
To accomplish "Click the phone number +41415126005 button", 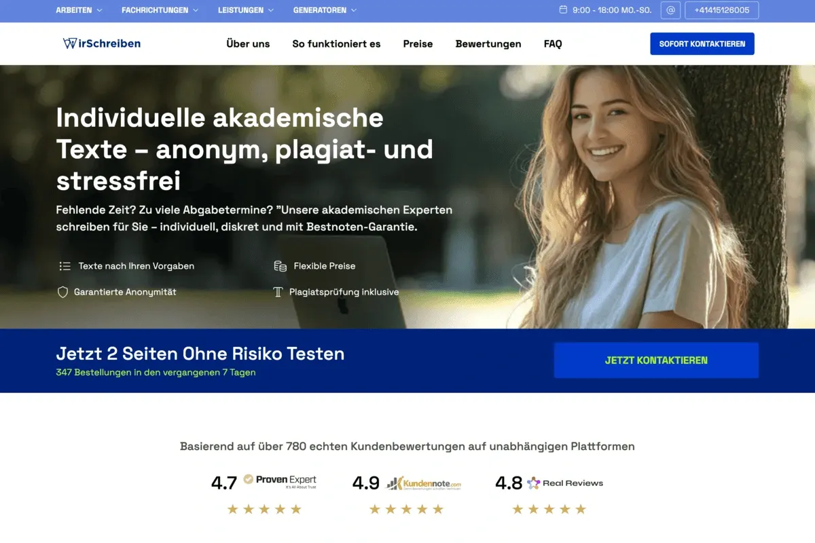I will (x=722, y=10).
